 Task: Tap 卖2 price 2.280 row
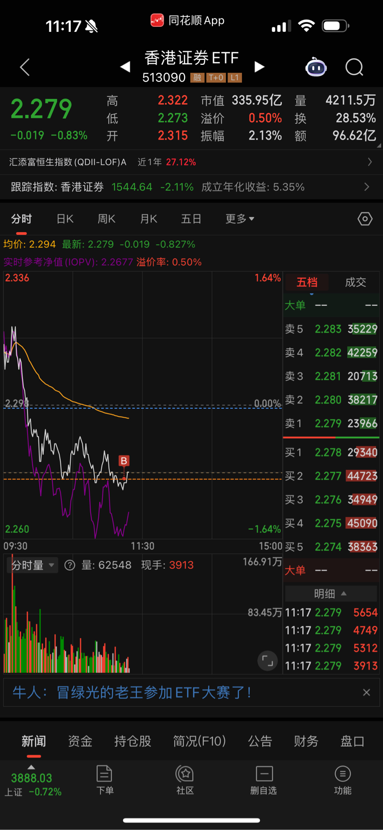331,400
